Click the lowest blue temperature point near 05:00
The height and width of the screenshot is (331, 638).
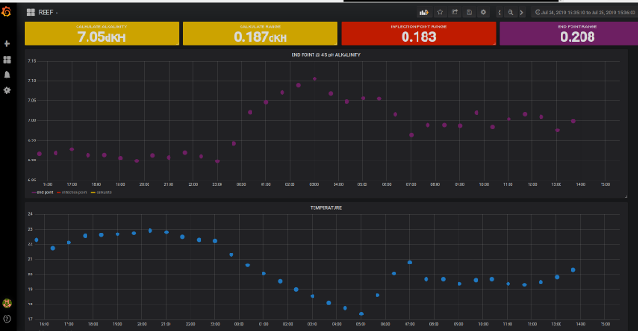click(x=361, y=314)
